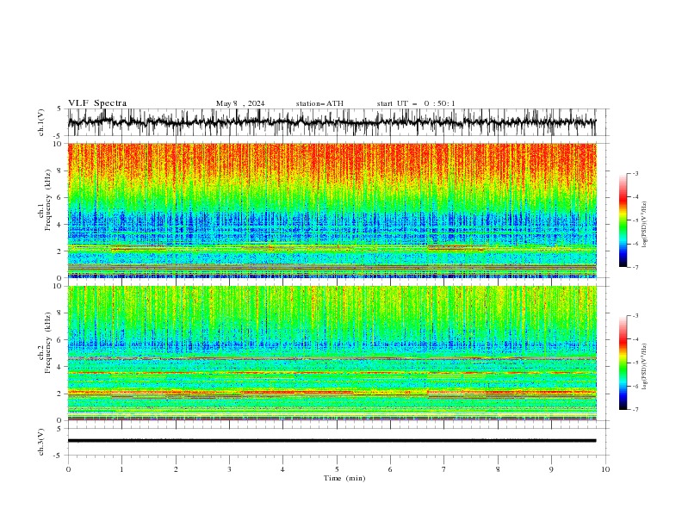This screenshot has height=527, width=682.
Task: Click the "-5" tick on ch.3(V) axis
Action: (58, 456)
